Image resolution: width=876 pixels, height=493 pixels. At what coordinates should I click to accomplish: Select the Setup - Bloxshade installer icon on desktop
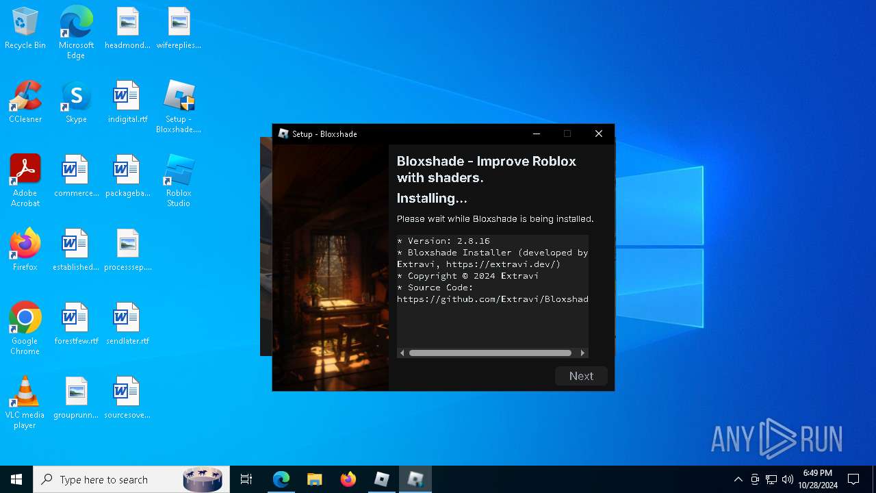click(x=179, y=107)
